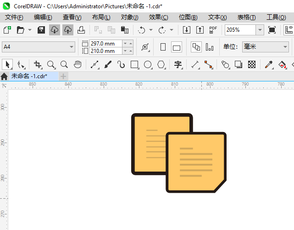Click the 210.0 mm page height field
Viewport: 294px width, 230px height.
(106, 51)
